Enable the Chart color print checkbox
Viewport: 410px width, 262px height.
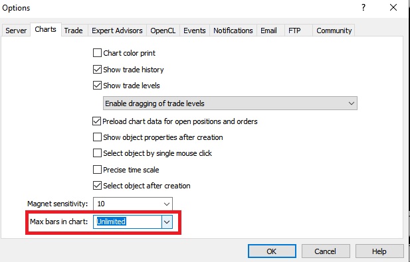tap(97, 53)
